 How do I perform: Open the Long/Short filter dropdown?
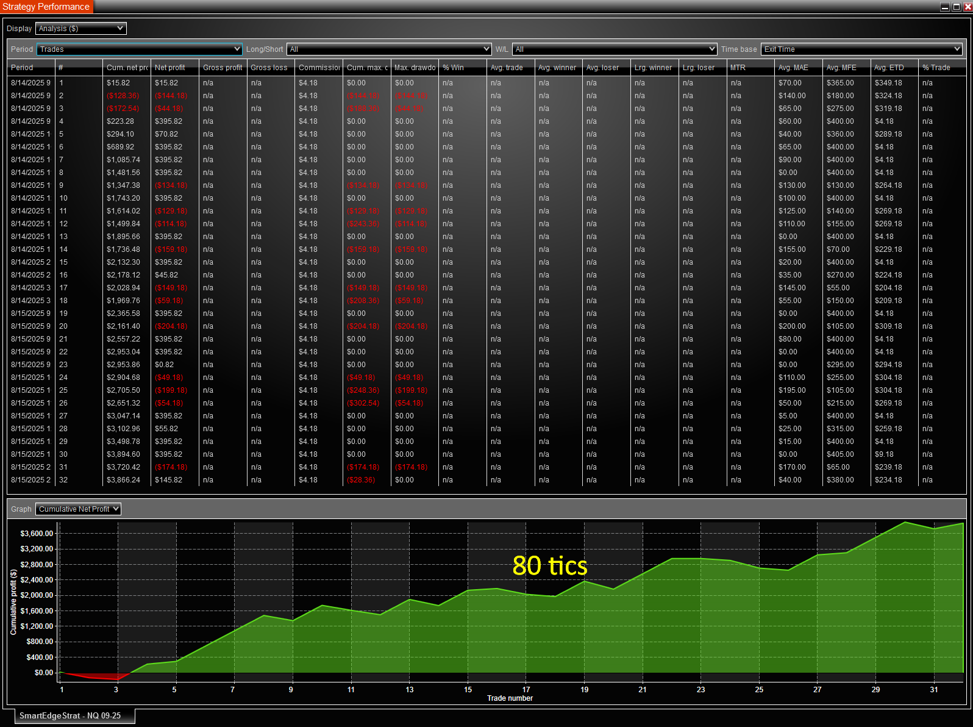388,49
